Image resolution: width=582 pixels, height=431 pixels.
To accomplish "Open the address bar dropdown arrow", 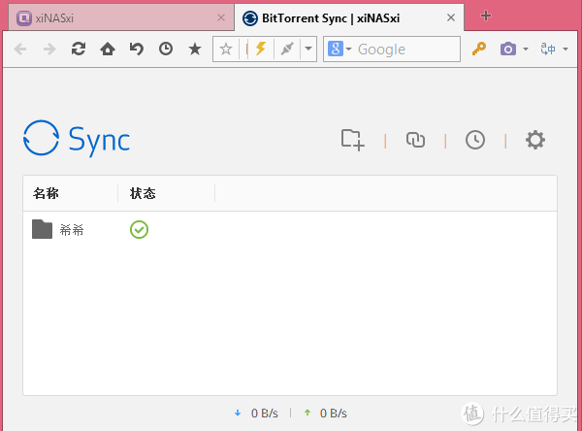I will point(308,49).
